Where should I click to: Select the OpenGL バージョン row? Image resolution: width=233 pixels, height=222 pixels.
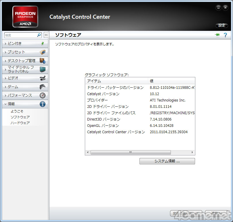pos(140,126)
